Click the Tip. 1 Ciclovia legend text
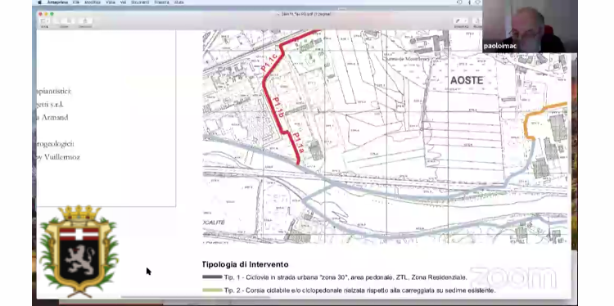The width and height of the screenshot is (614, 306). [345, 277]
